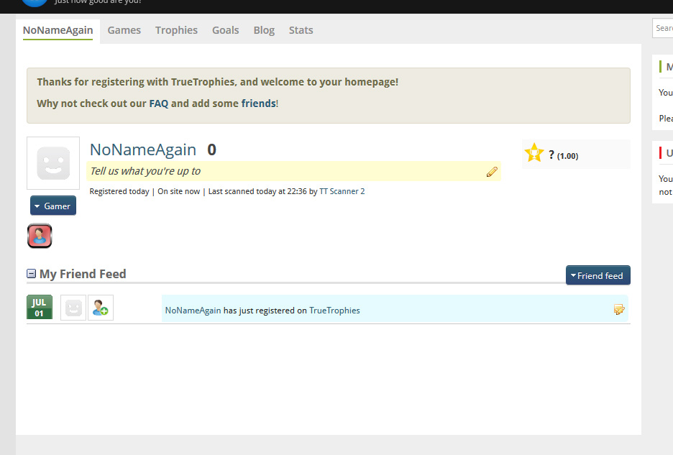Click the pencil icon to edit status
The height and width of the screenshot is (455, 673).
pos(492,172)
